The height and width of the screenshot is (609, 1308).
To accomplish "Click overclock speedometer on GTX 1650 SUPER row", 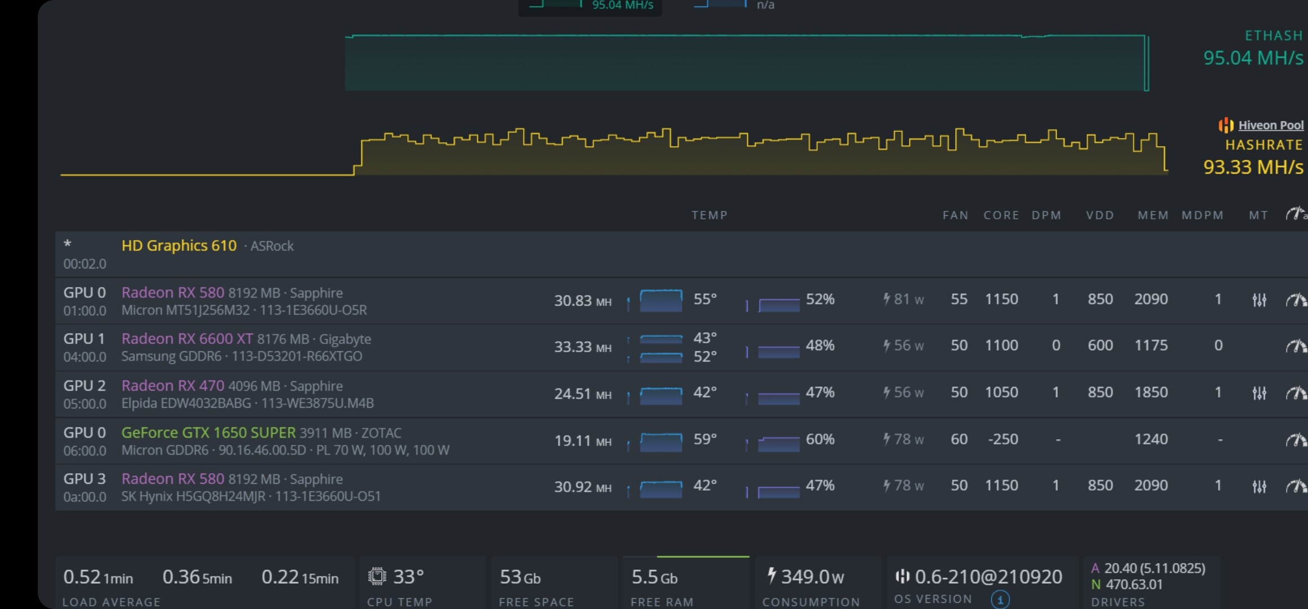I will (x=1296, y=440).
